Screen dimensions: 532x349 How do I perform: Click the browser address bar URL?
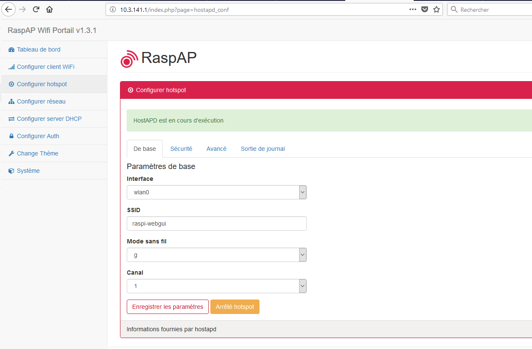click(x=175, y=10)
